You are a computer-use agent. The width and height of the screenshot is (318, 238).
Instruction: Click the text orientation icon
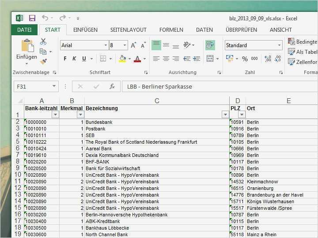pyautogui.click(x=187, y=45)
